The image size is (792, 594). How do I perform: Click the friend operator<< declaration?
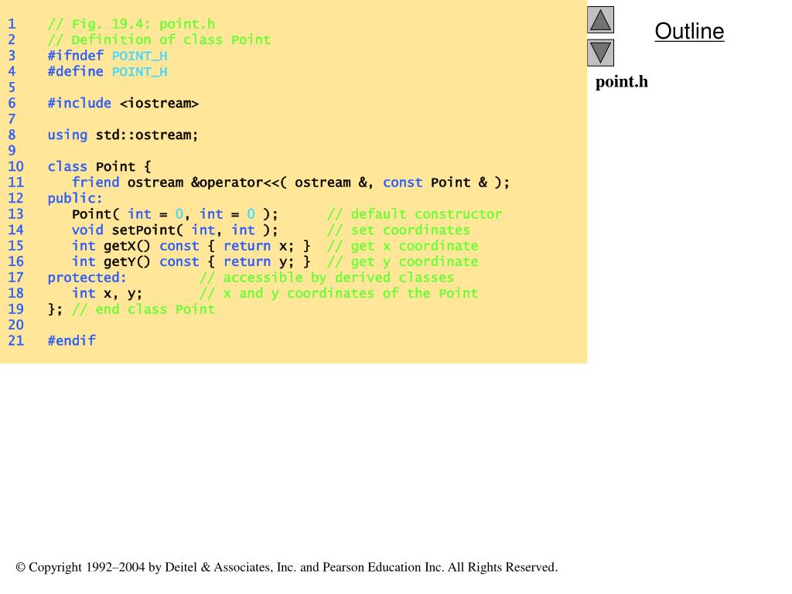[x=291, y=183]
